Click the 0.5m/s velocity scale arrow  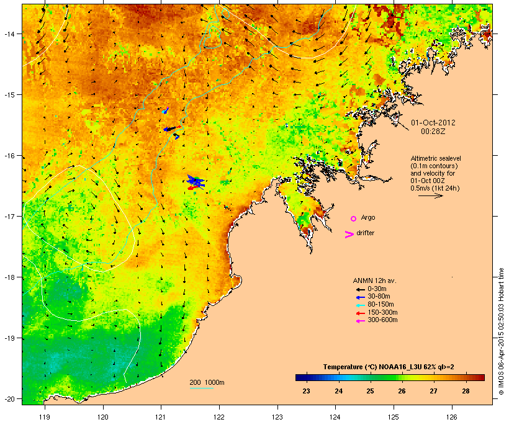(x=430, y=195)
